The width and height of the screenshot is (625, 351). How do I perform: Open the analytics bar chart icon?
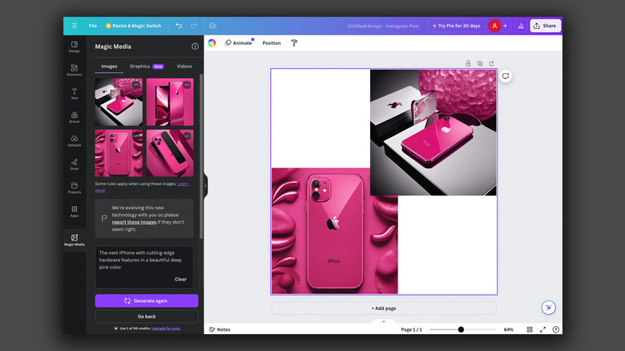tap(521, 26)
